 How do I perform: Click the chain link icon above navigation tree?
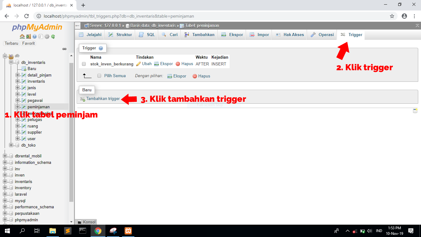[x=64, y=49]
